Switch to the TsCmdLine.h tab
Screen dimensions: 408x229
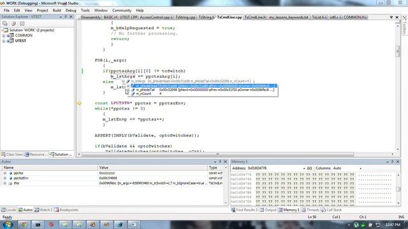point(255,17)
